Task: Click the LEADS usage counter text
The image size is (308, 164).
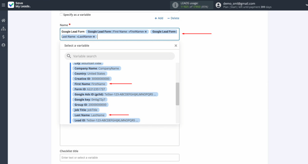Action: click(x=194, y=7)
